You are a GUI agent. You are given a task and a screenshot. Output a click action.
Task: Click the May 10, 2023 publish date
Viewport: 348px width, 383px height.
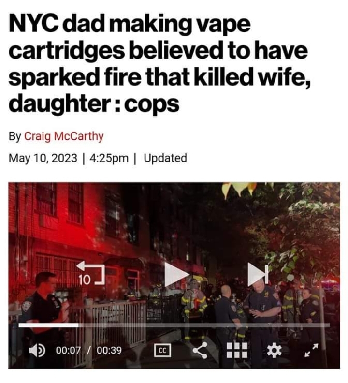[x=43, y=158]
